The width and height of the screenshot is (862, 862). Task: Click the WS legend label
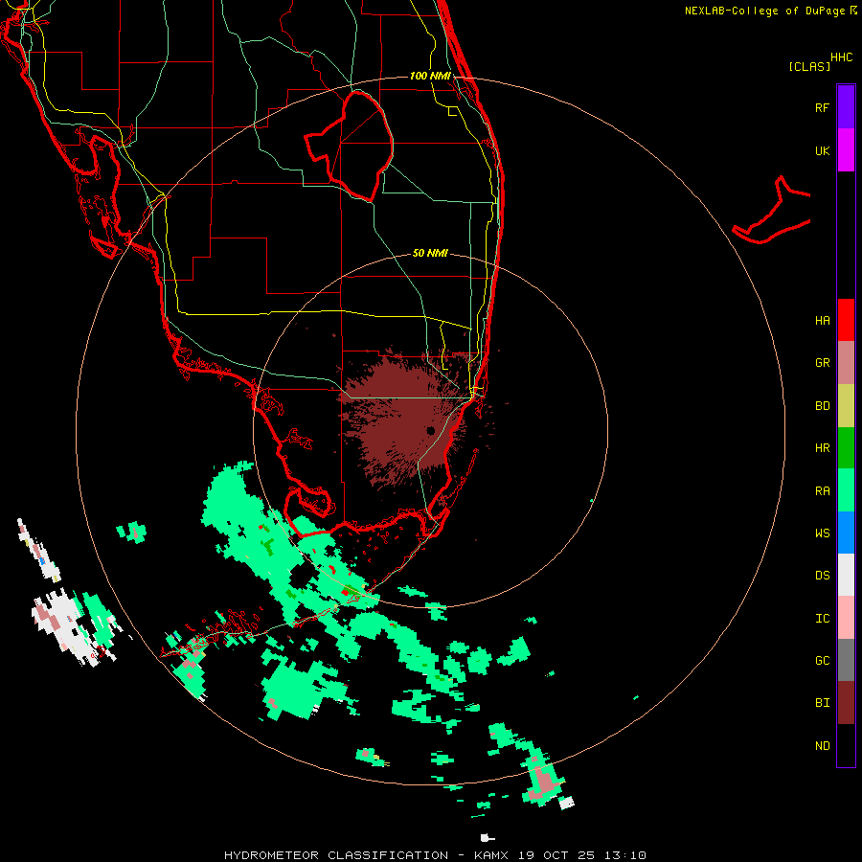pos(822,533)
